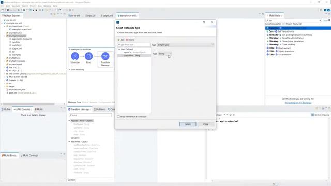Click the Select button in the dialog
The width and height of the screenshot is (331, 186).
188,124
